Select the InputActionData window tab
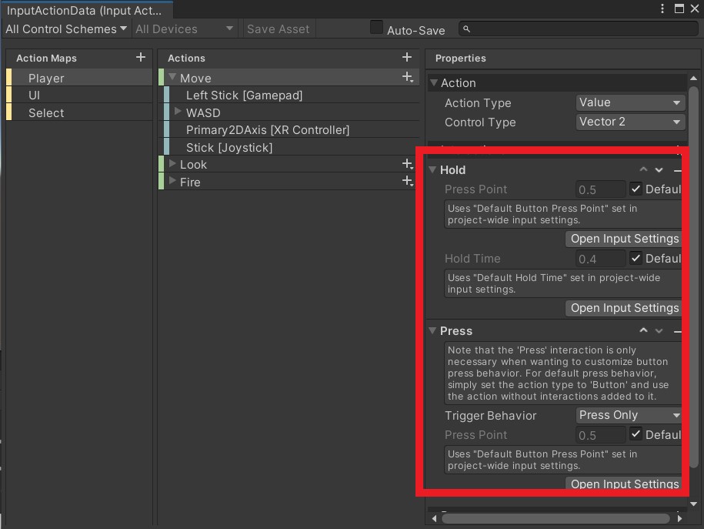The image size is (704, 529). pyautogui.click(x=87, y=10)
